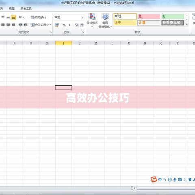Switch to 视图 ribbon tab

pos(12,9)
